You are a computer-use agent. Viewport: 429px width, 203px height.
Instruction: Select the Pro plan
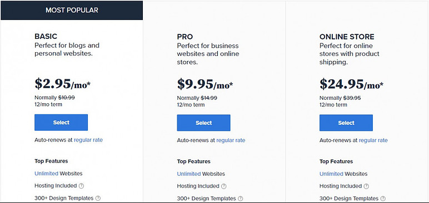coord(203,123)
